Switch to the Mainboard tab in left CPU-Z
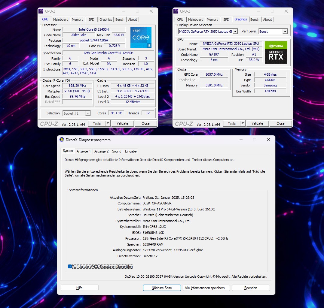The image size is (324, 308). point(61,20)
